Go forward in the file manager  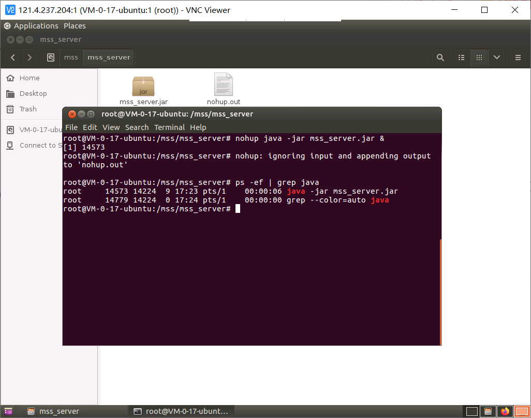pos(30,57)
